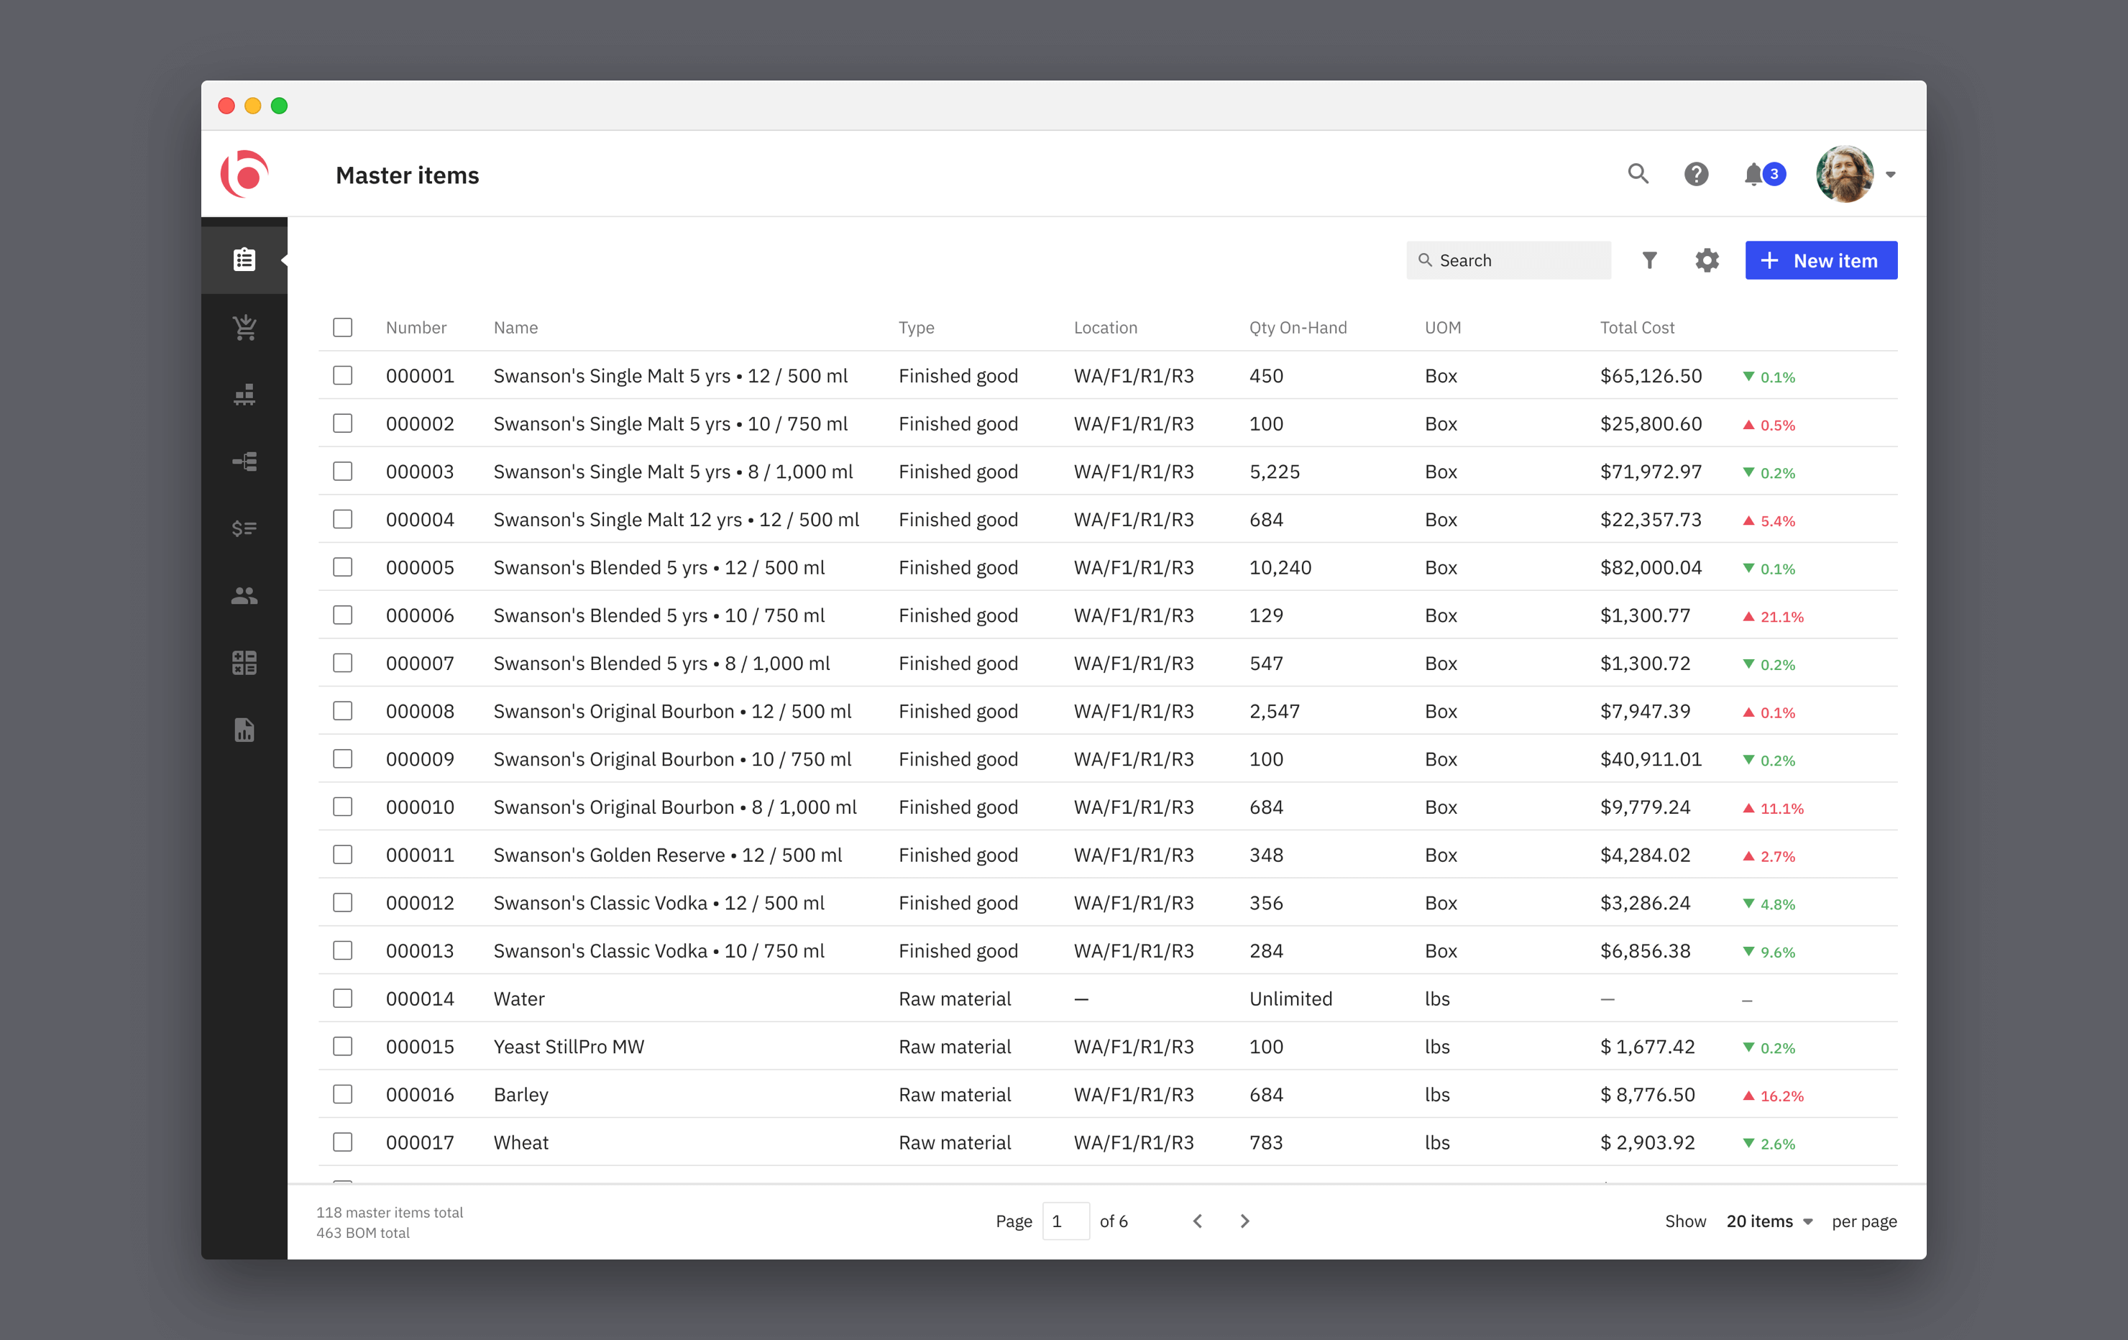Screen dimensions: 2128x1340
Task: Click the 463 BOM total text
Action: pyautogui.click(x=363, y=1232)
